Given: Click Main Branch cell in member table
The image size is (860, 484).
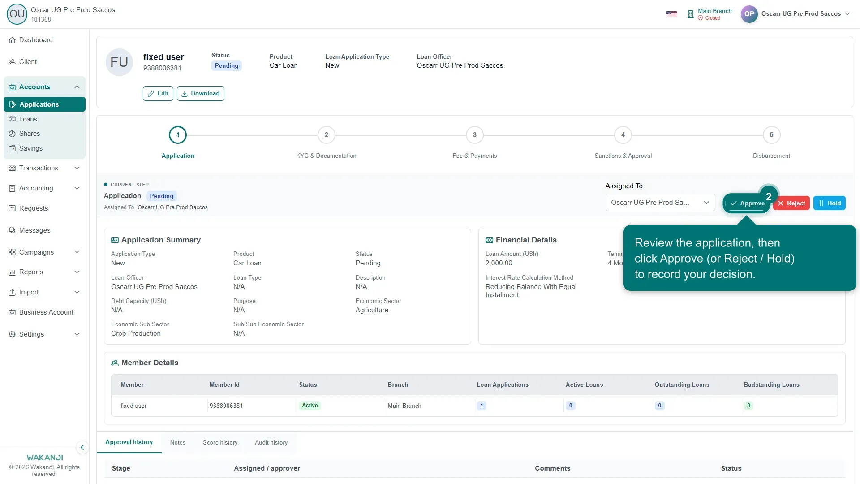Looking at the screenshot, I should 404,406.
